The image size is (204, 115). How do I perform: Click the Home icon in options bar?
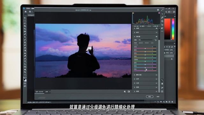pyautogui.click(x=25, y=11)
